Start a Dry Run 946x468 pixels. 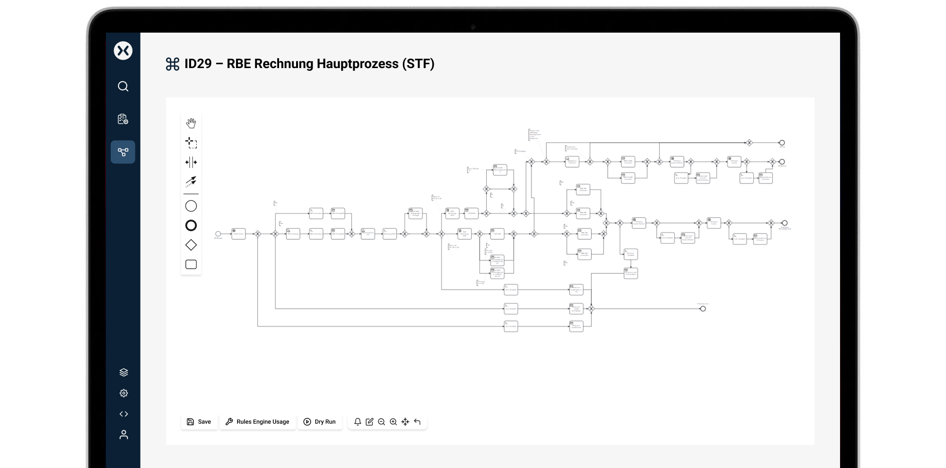[x=320, y=422]
